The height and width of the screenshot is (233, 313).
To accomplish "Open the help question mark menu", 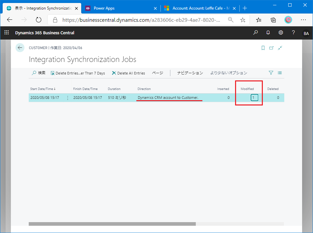I will coord(293,33).
